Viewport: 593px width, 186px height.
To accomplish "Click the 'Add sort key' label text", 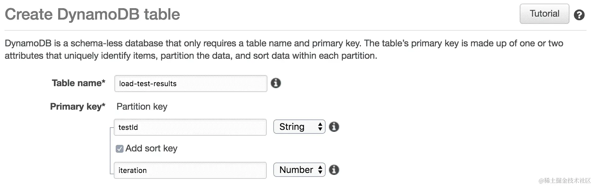I will point(151,148).
